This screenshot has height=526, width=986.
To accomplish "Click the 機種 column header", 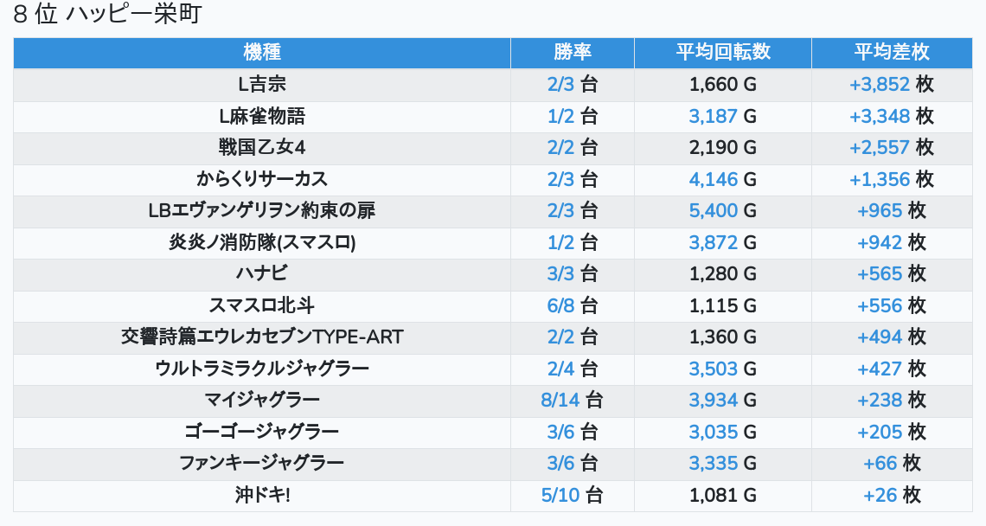I will [261, 52].
